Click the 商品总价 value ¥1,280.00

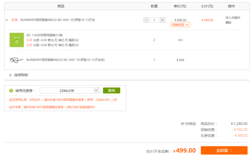(239, 124)
